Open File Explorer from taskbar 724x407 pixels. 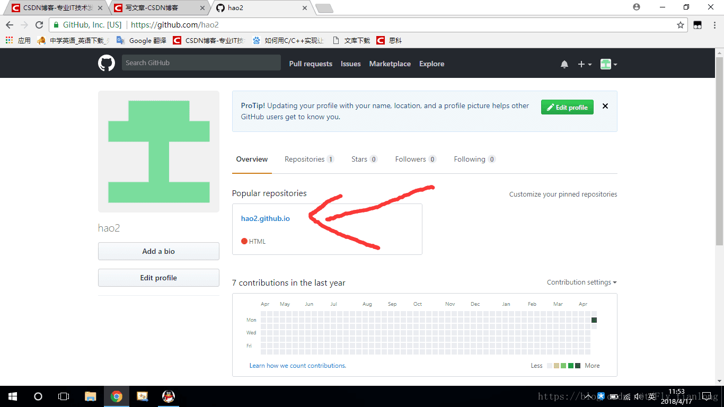(x=91, y=396)
